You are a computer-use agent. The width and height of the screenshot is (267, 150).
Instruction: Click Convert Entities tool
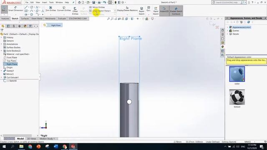coord(64,9)
